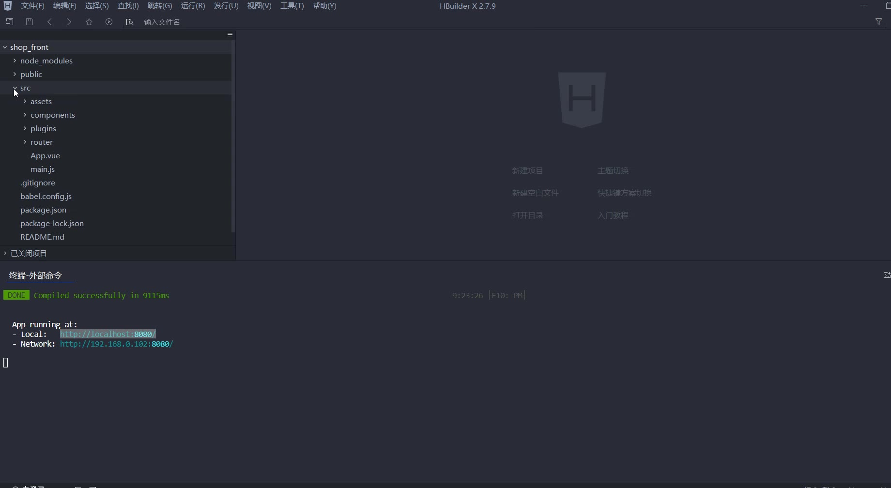
Task: Click the DONE badge in terminal
Action: pyautogui.click(x=16, y=295)
